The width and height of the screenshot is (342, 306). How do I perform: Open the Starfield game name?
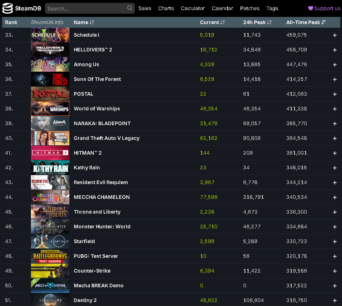(84, 241)
